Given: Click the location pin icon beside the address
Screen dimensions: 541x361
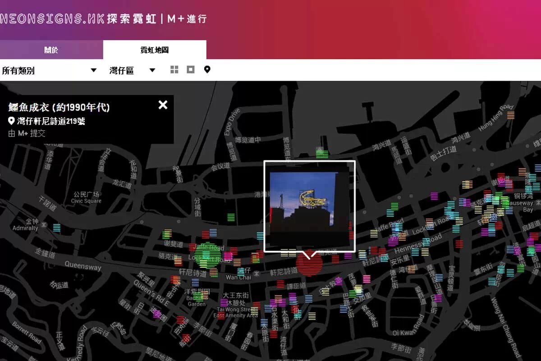Looking at the screenshot, I should [11, 121].
